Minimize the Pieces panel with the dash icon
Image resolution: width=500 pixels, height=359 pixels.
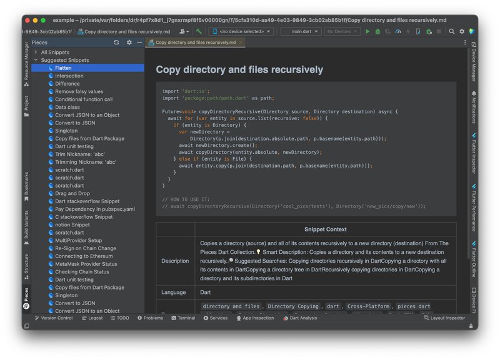coord(139,43)
